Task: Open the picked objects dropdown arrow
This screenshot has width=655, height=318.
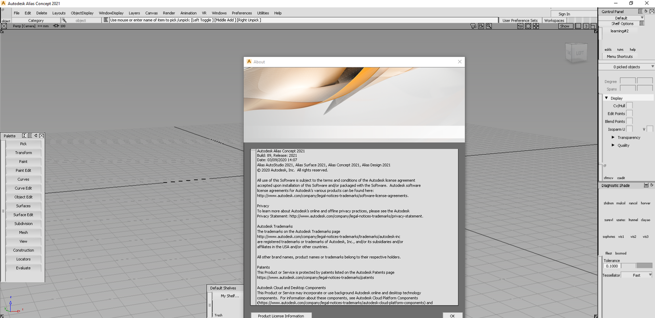Action: [652, 67]
